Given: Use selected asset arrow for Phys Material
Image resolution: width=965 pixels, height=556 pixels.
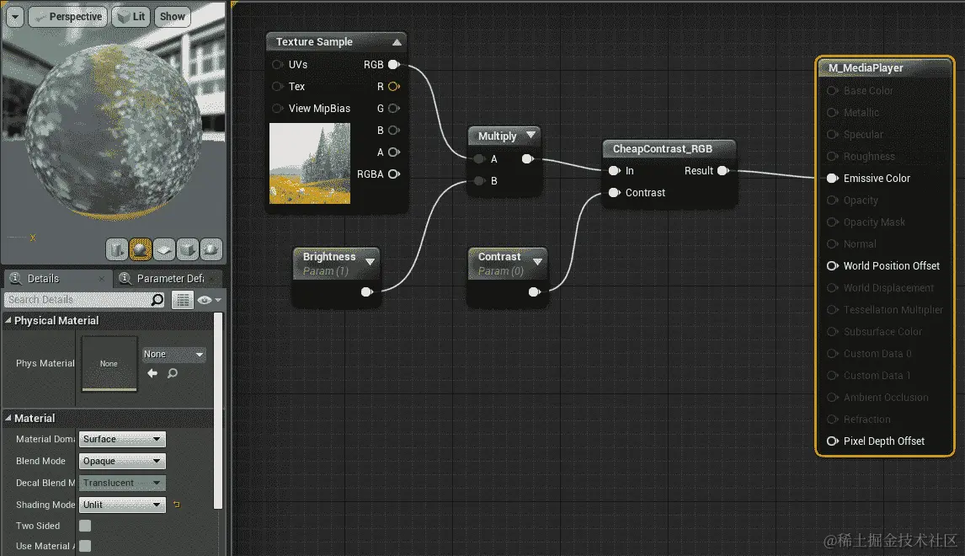Looking at the screenshot, I should 152,373.
